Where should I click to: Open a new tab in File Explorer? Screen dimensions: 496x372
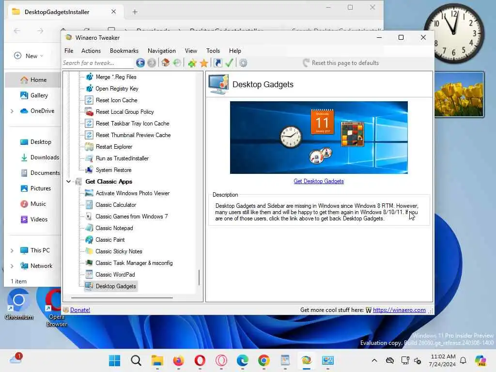(135, 12)
